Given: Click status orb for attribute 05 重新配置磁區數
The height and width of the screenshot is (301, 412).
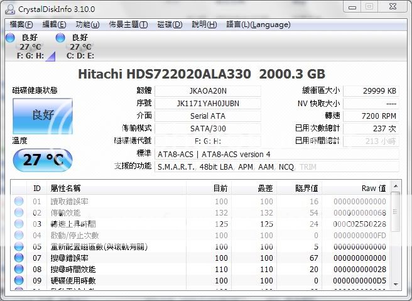Looking at the screenshot, I should coord(19,246).
